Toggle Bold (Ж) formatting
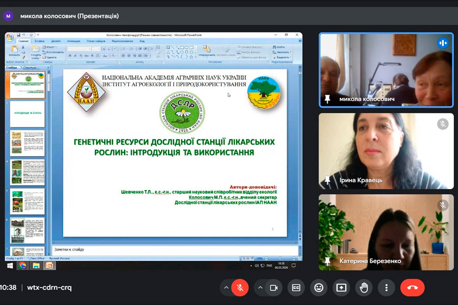This screenshot has width=458, height=305. [70, 55]
